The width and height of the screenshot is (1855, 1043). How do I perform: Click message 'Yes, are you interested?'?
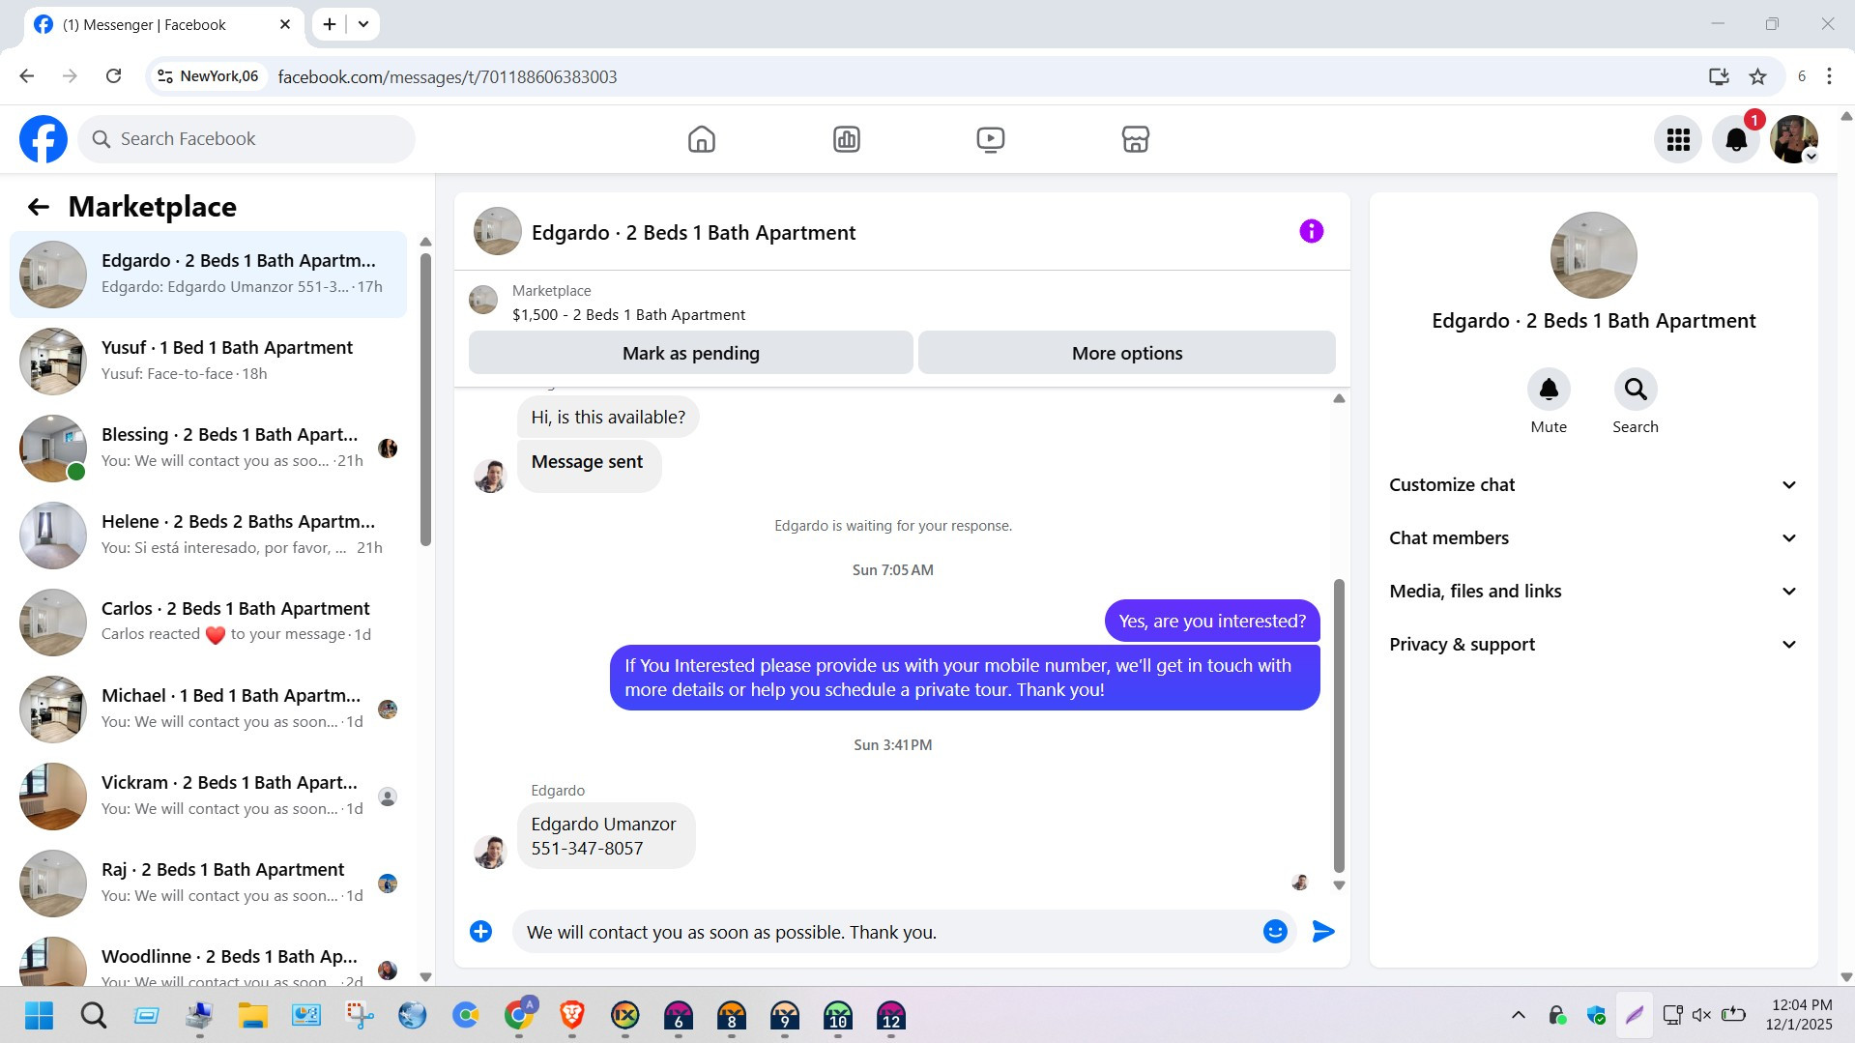click(1212, 621)
